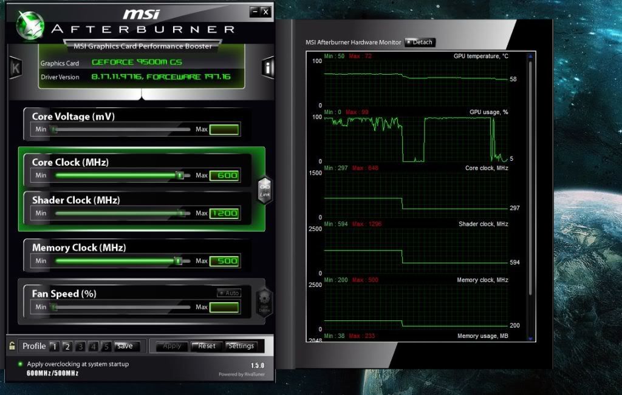Click the driver version text 8.17.11.9716
Image resolution: width=622 pixels, height=395 pixels.
(117, 77)
